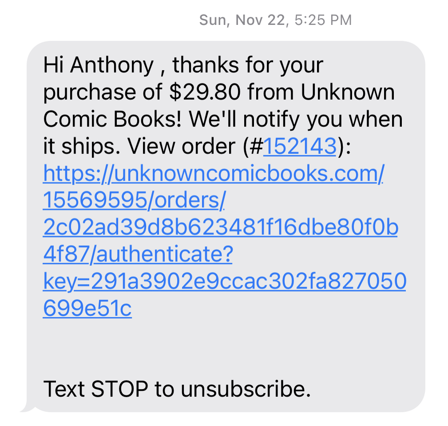
Task: Click the empty space above the unsubscribe line
Action: 226,349
